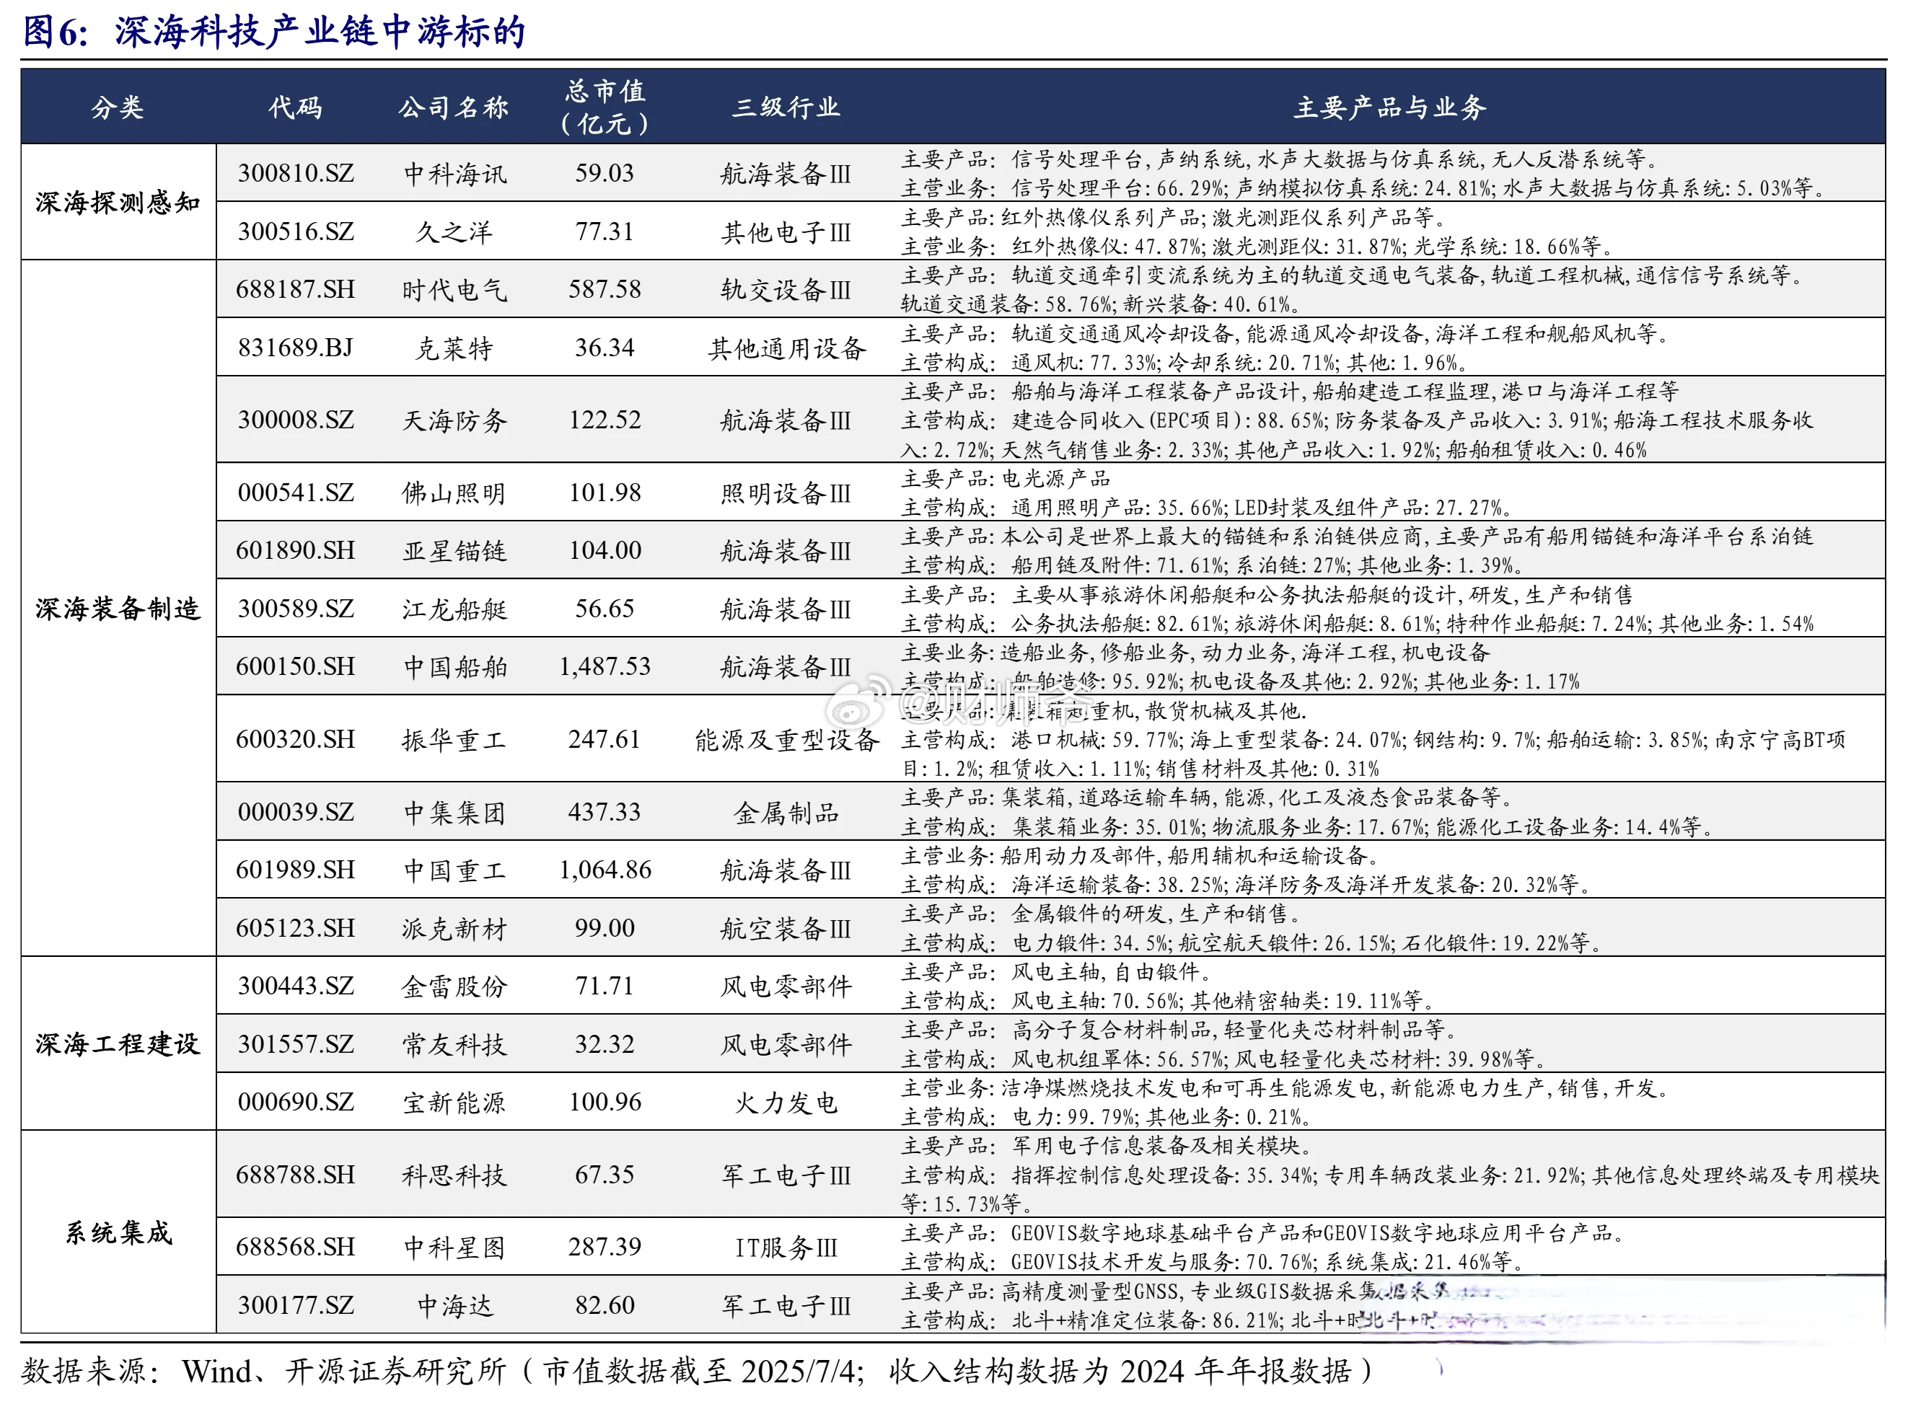Select company name 久之洋
This screenshot has width=1921, height=1404.
(x=454, y=232)
